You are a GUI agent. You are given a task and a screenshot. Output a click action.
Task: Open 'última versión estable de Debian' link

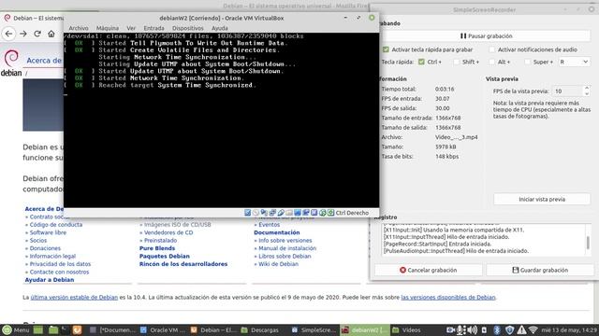[74, 297]
